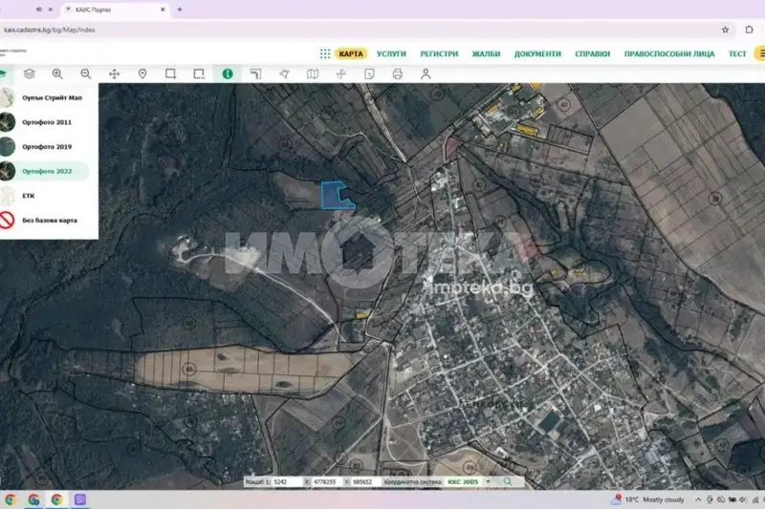This screenshot has width=765, height=509.
Task: Click the coordinate search magnifier icon
Action: pos(508,481)
